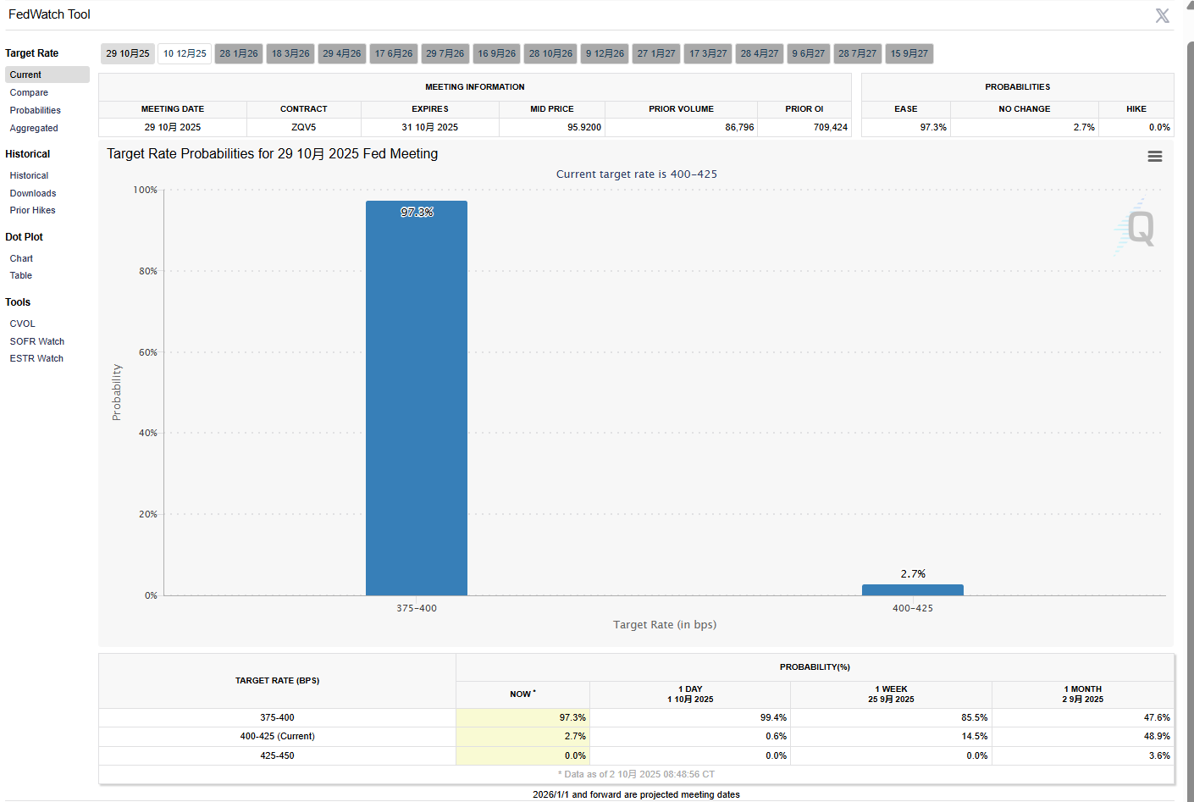
Task: Open the Aggregated view link
Action: [x=34, y=128]
